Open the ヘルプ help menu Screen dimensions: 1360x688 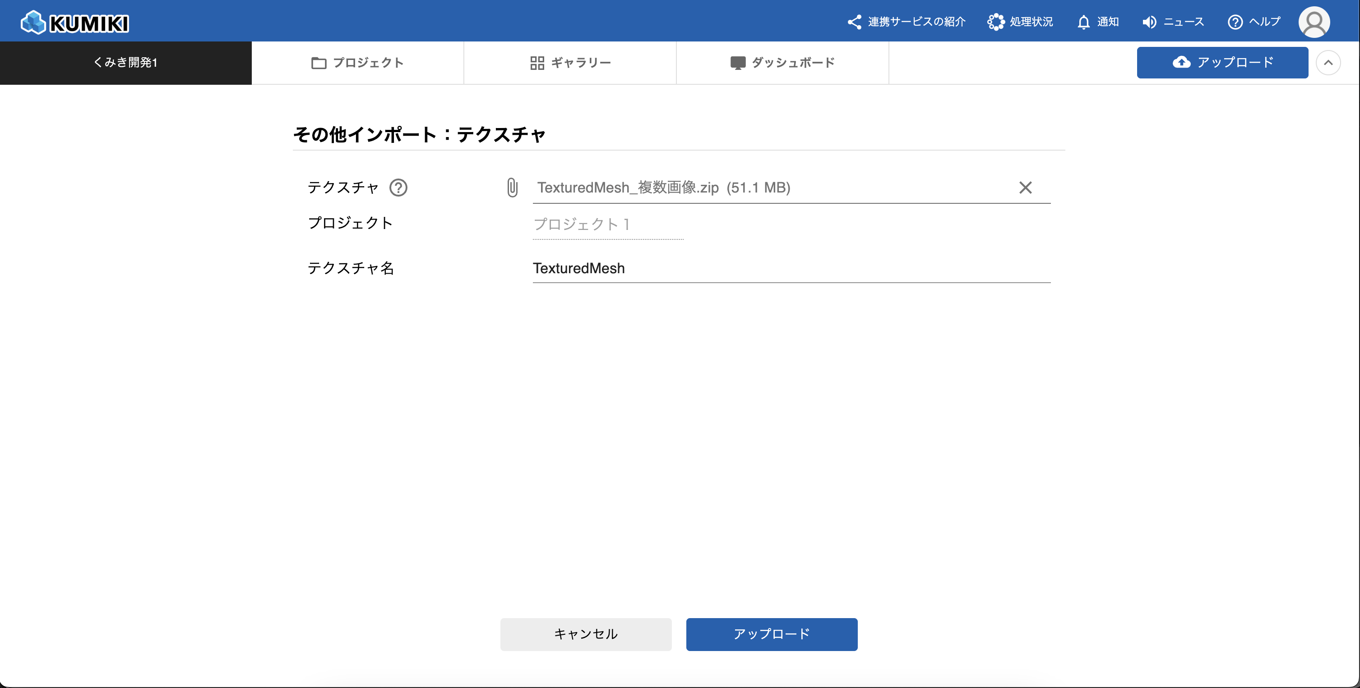pyautogui.click(x=1254, y=22)
